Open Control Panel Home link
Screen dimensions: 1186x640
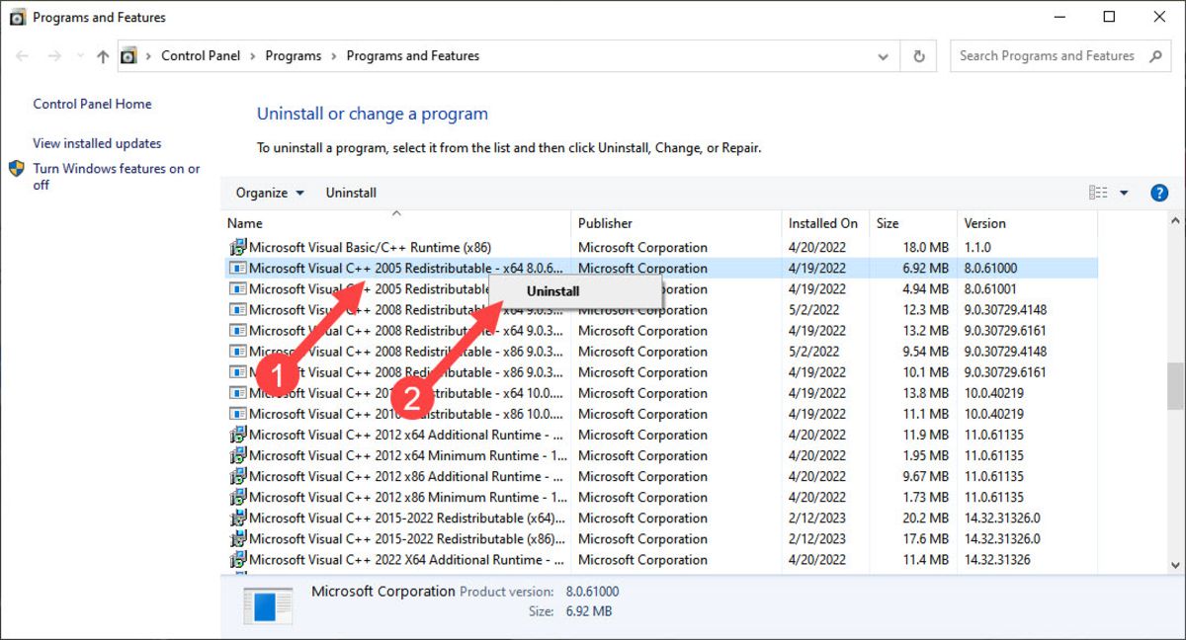point(92,104)
